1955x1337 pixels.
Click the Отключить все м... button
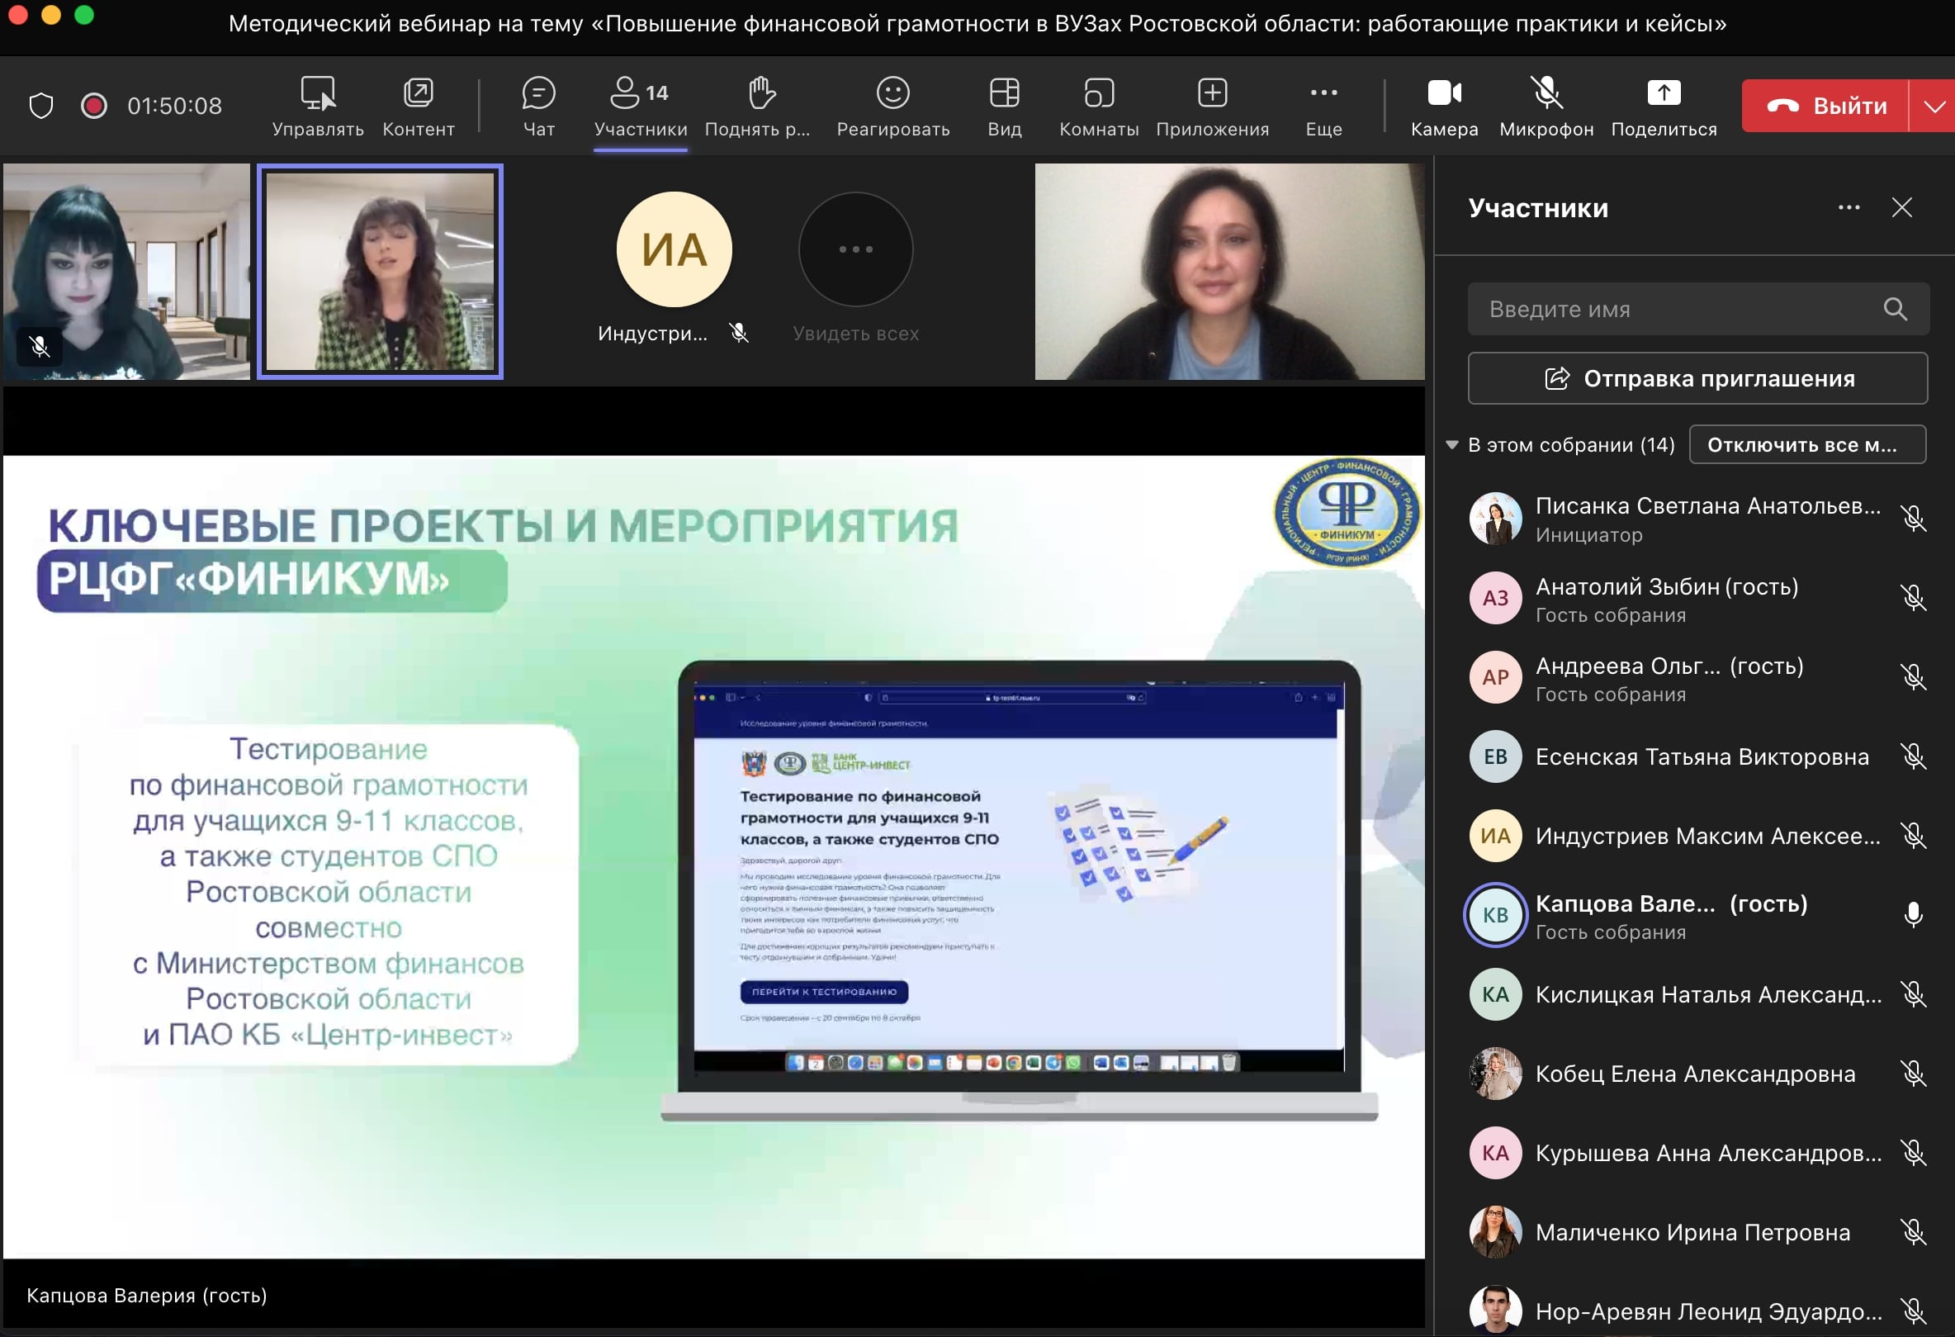[x=1807, y=445]
